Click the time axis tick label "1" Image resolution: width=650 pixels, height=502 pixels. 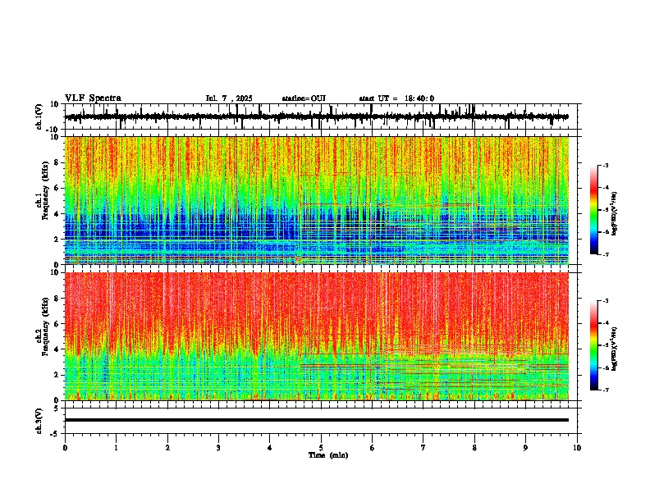pos(116,448)
